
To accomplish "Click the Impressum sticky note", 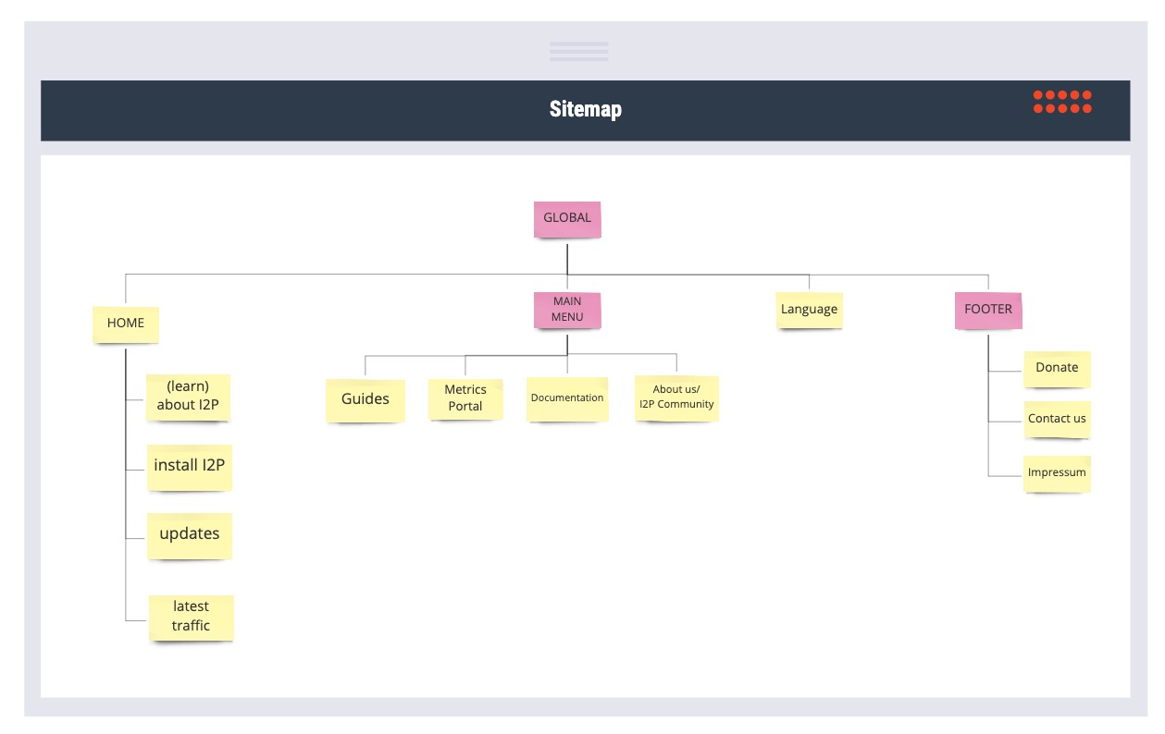I will tap(1057, 472).
